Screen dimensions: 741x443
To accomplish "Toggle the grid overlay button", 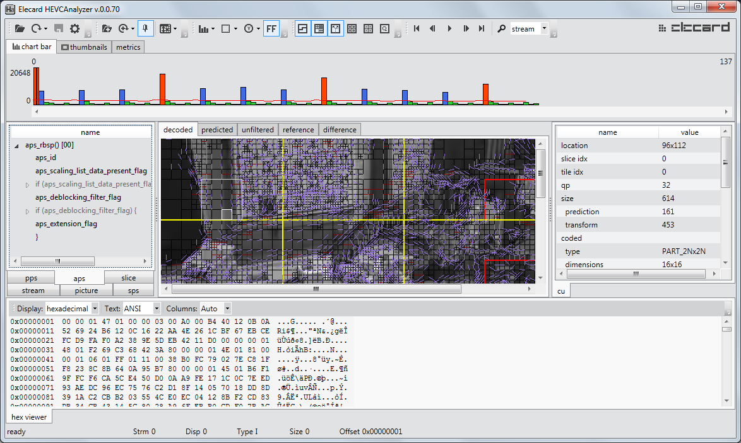I will pyautogui.click(x=319, y=29).
